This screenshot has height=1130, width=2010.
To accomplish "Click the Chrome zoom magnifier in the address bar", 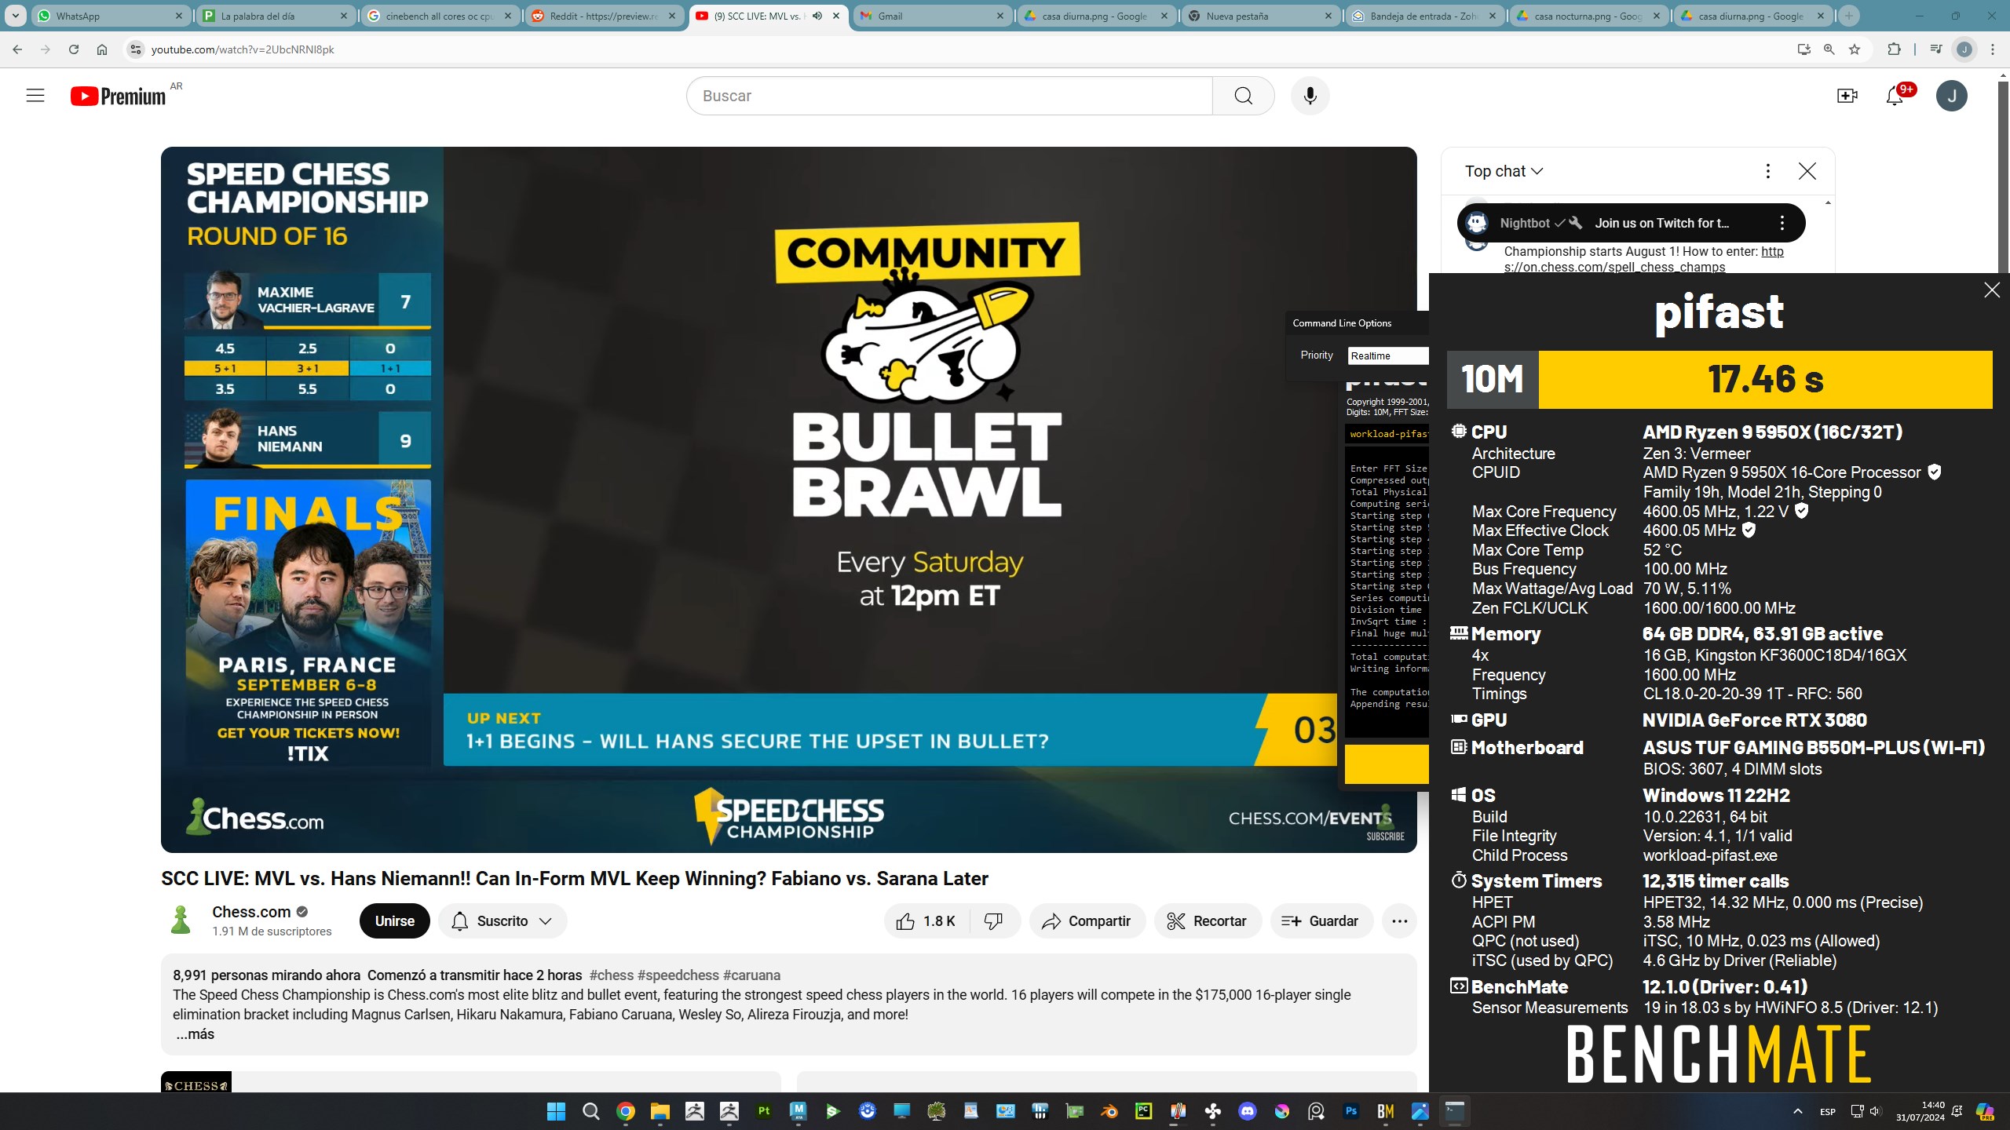I will (1829, 49).
